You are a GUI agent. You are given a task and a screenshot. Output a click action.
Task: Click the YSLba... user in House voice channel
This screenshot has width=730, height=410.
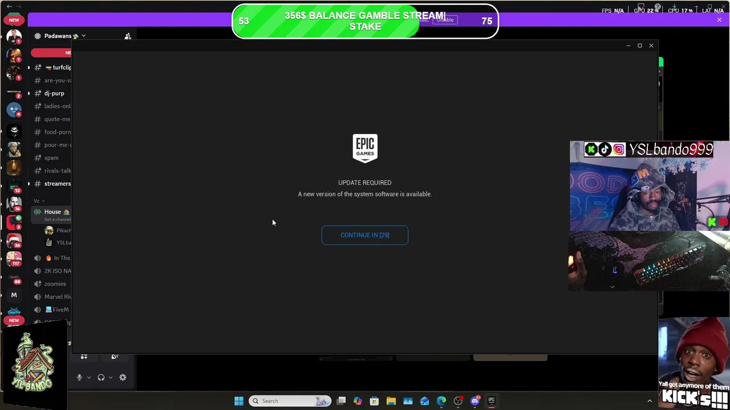[x=58, y=243]
